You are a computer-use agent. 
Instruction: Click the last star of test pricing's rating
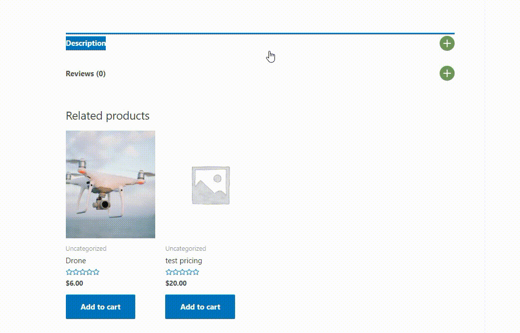point(196,272)
